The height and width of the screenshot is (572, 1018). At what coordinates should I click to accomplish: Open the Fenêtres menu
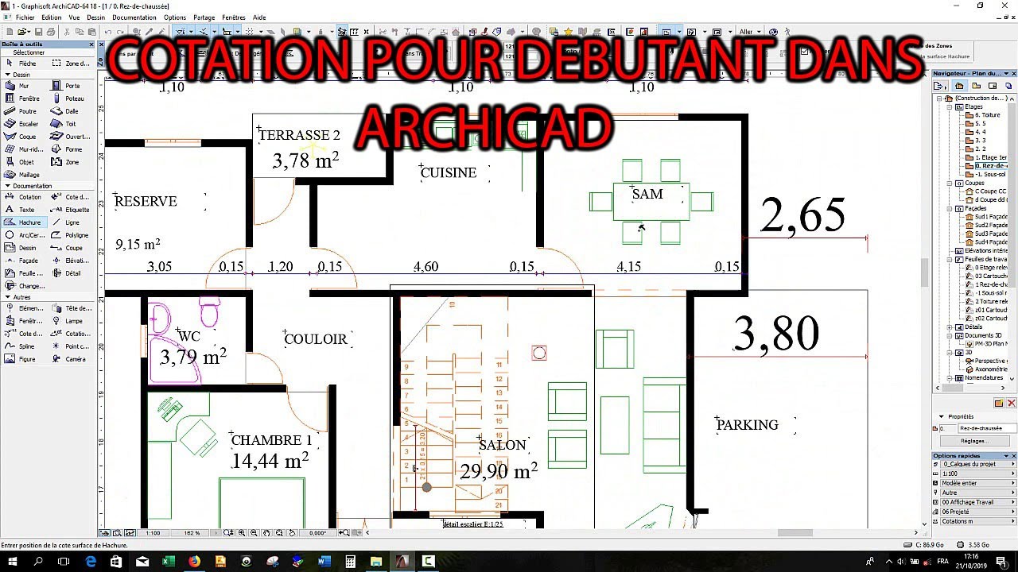[x=234, y=17]
